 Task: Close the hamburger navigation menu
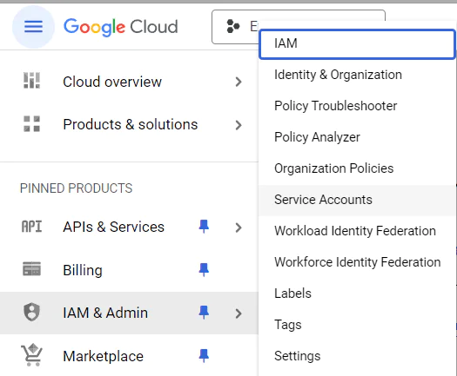(33, 27)
